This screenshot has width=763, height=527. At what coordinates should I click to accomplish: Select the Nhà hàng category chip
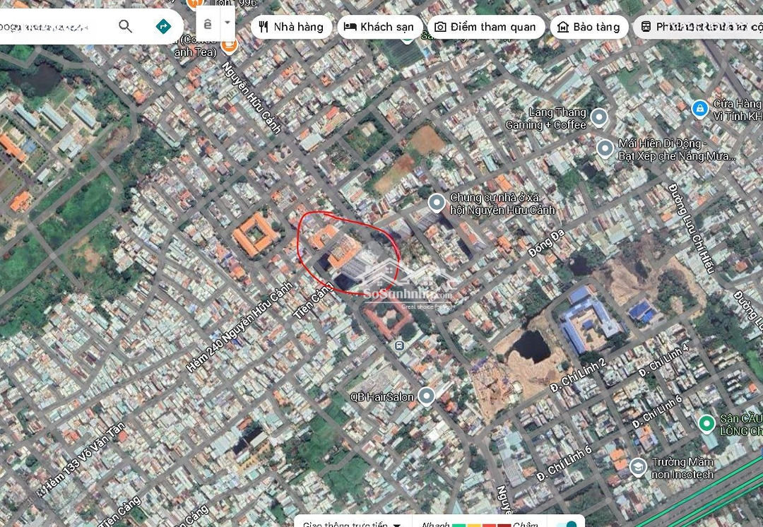291,27
